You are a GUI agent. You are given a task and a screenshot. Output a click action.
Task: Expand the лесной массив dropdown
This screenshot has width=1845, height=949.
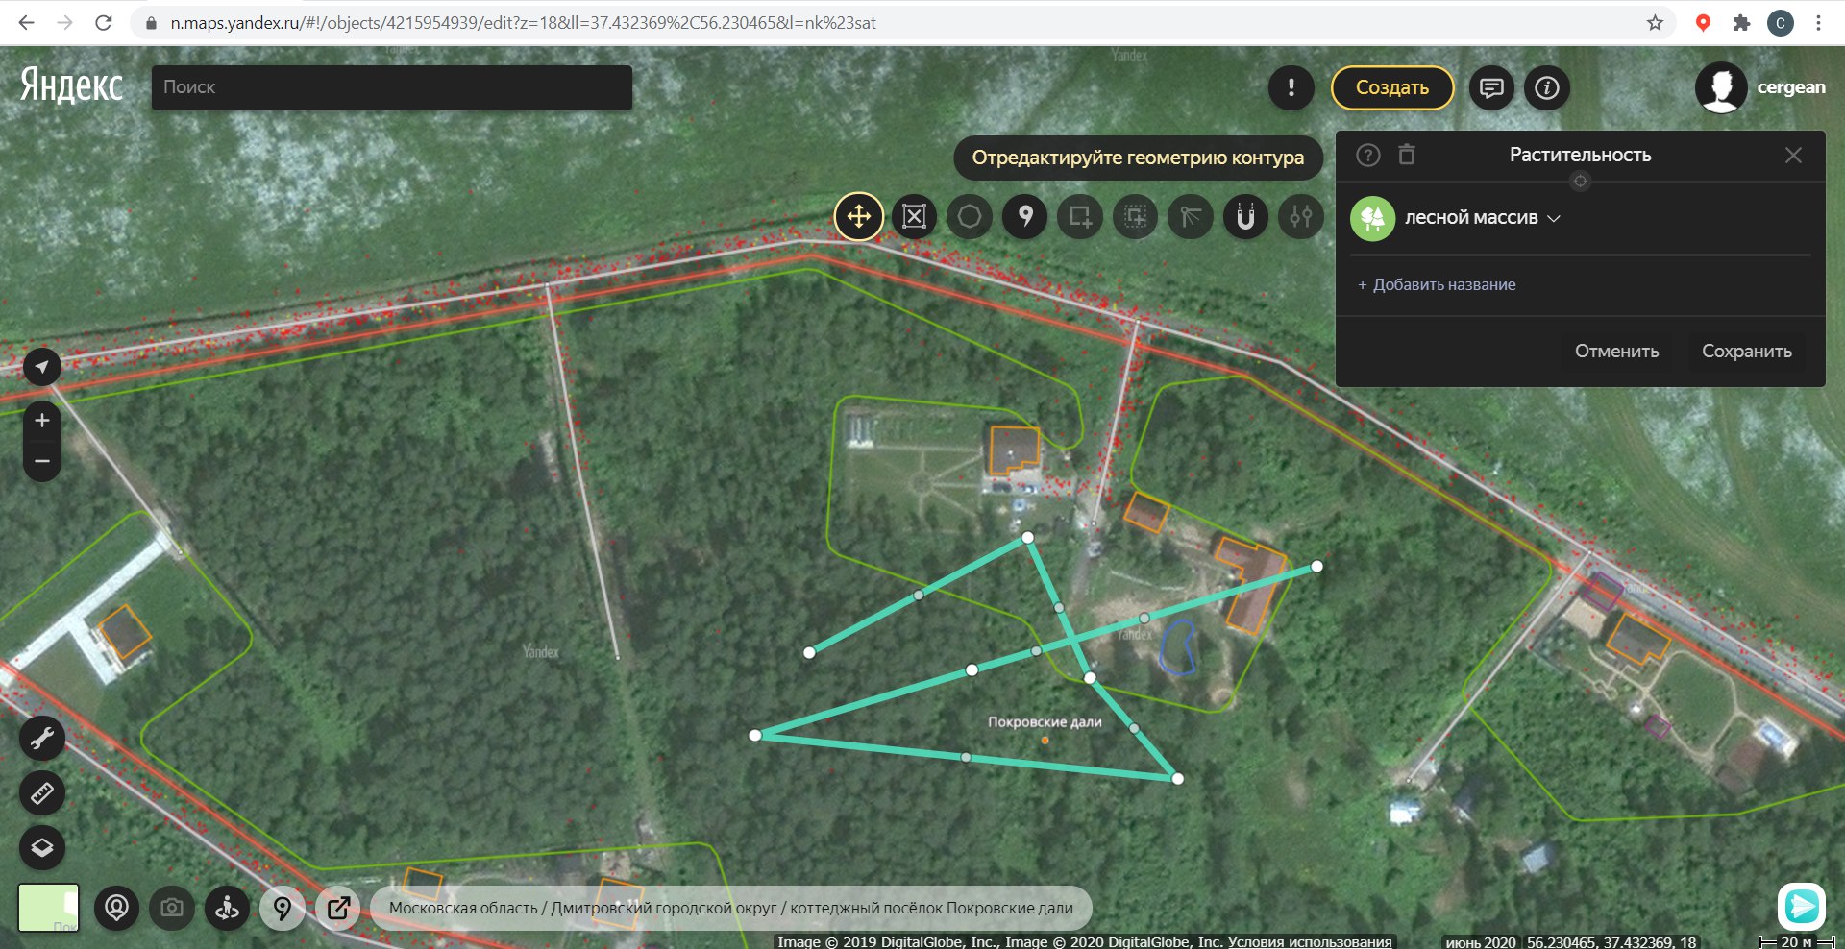pyautogui.click(x=1482, y=218)
